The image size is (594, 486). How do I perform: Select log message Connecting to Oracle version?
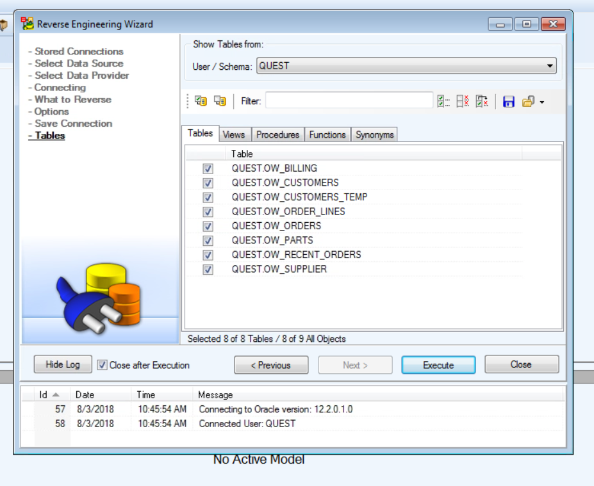[x=276, y=409]
